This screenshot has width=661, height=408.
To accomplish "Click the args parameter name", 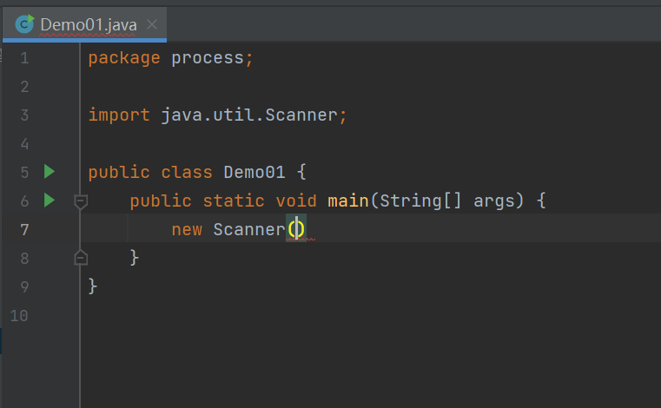I will coord(494,201).
